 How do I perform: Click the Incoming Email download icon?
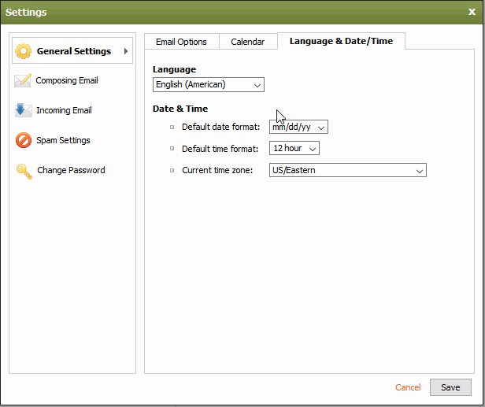pos(23,110)
